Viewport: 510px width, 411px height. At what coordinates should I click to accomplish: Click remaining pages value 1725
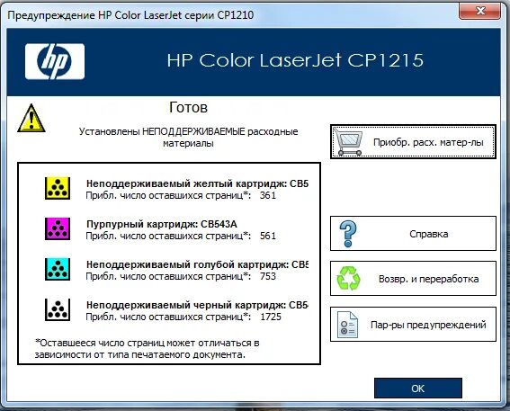(271, 317)
